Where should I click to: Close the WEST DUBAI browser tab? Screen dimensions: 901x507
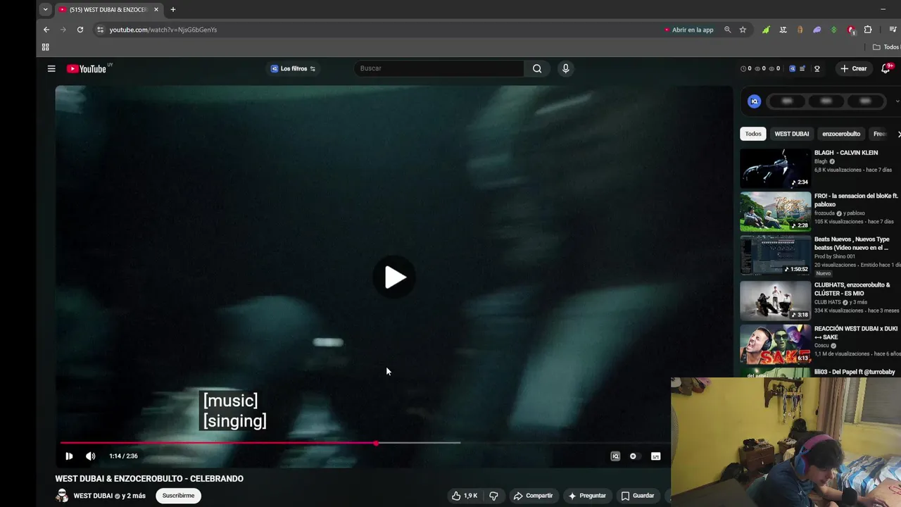tap(156, 10)
